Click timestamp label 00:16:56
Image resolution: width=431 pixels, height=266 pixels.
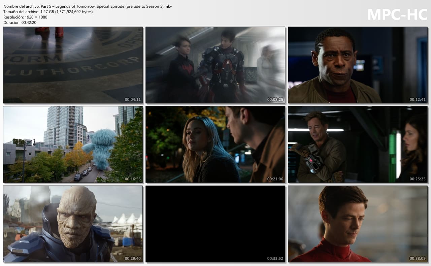133,179
